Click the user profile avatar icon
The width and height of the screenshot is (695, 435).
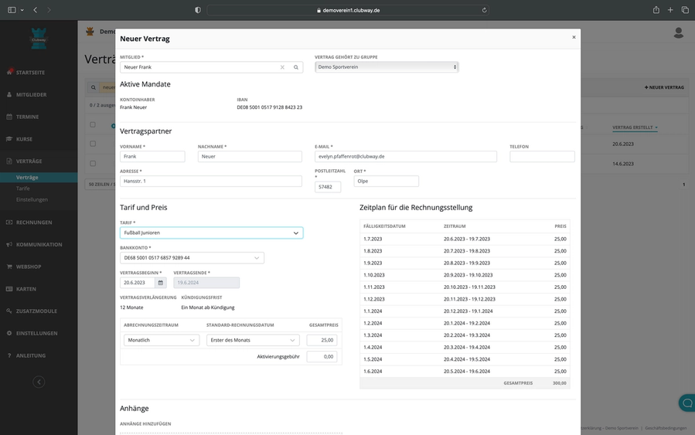pos(678,32)
